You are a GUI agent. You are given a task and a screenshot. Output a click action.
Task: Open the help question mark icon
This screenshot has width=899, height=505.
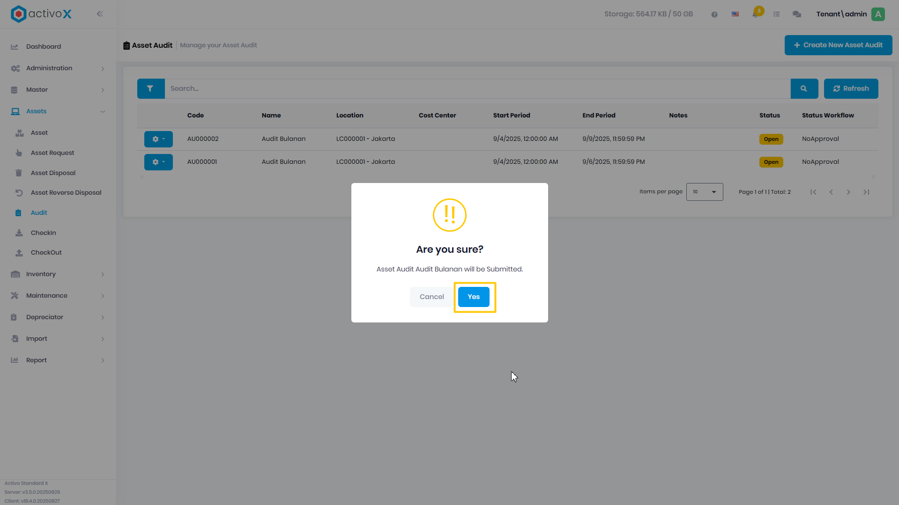tap(714, 15)
